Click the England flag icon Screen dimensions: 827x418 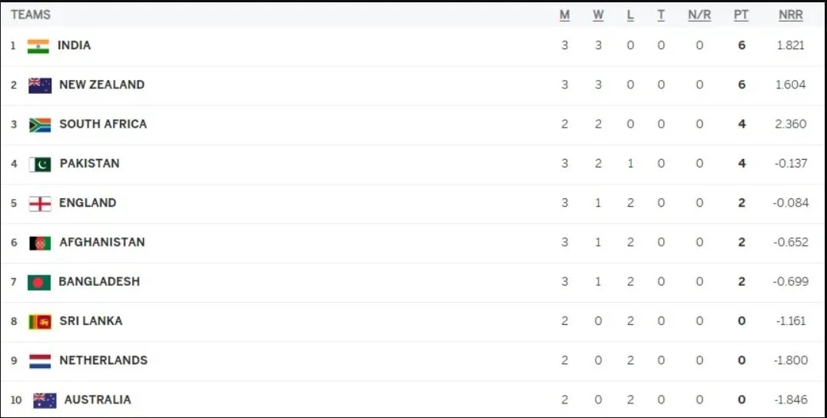[x=40, y=204]
